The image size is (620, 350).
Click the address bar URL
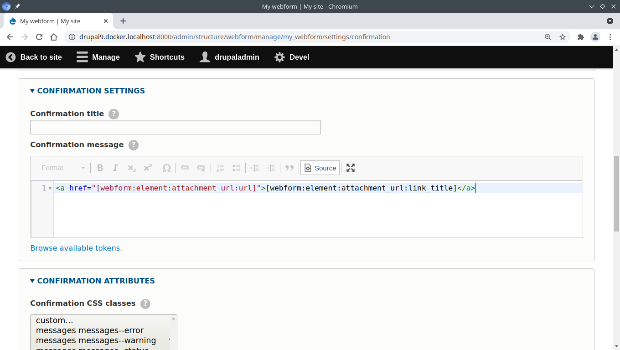tap(234, 37)
